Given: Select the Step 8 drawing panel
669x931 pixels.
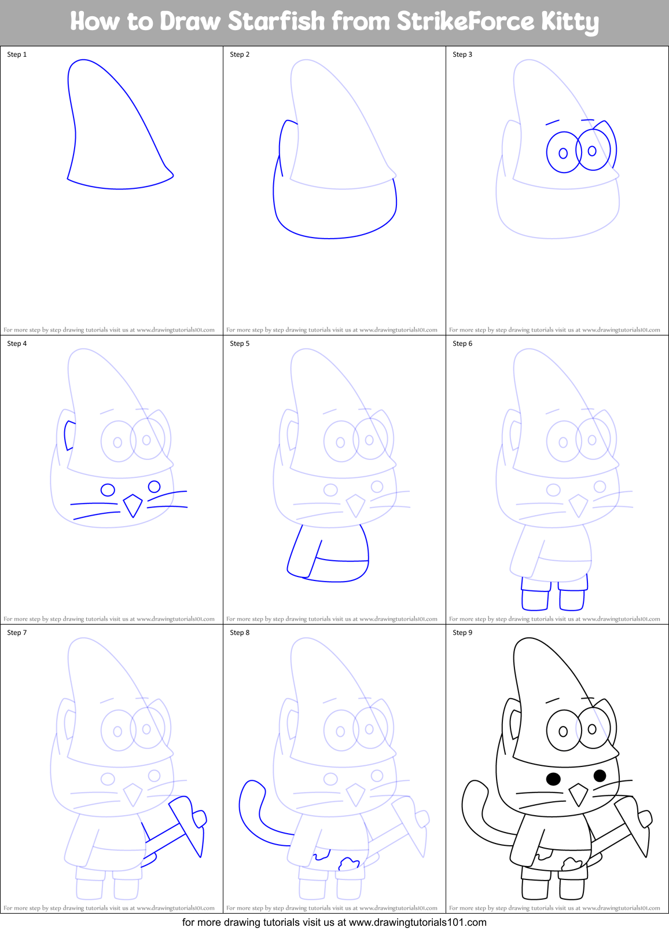Looking at the screenshot, I should [334, 769].
